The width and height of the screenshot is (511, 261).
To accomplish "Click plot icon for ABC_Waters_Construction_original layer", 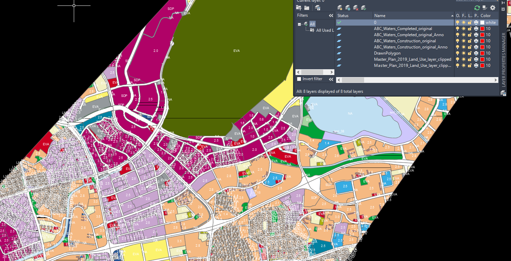I will click(x=476, y=41).
